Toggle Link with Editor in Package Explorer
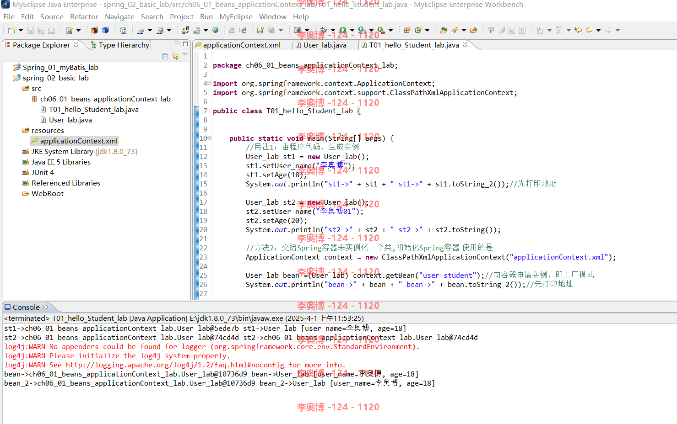The width and height of the screenshot is (677, 424). (x=175, y=56)
